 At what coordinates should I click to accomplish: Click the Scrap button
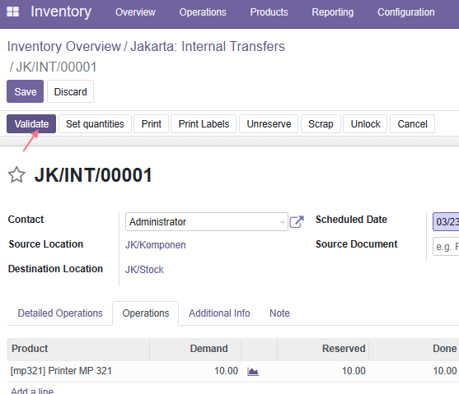click(x=321, y=124)
